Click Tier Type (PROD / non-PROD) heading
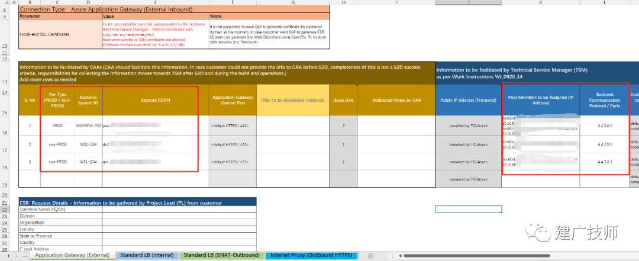639x261 pixels. [57, 100]
